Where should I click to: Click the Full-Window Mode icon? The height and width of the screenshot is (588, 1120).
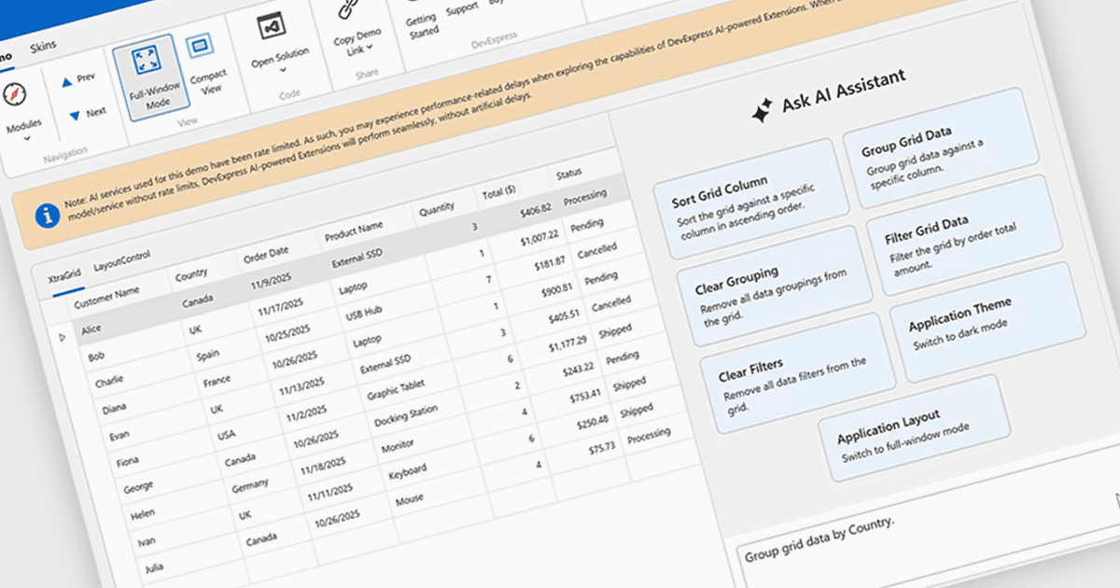pos(145,62)
